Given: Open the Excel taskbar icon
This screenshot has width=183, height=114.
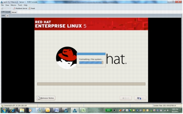Looking at the screenshot, I should click(84, 110).
